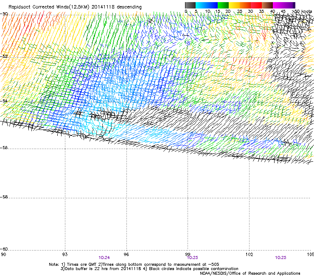Screen dimensions: 314x276
Task: Click the longitude label '102'
Action: click(x=249, y=254)
